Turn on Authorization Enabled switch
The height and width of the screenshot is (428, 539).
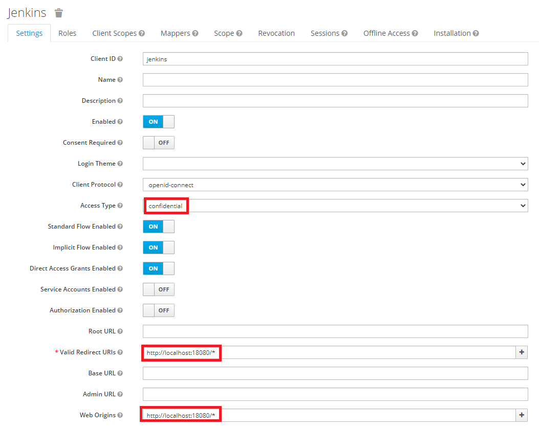pyautogui.click(x=159, y=310)
